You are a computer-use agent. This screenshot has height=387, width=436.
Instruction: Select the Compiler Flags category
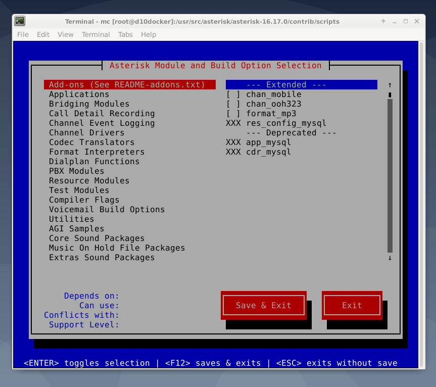[x=84, y=200]
